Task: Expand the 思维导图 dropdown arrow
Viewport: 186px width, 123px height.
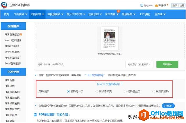Action: [x=134, y=14]
